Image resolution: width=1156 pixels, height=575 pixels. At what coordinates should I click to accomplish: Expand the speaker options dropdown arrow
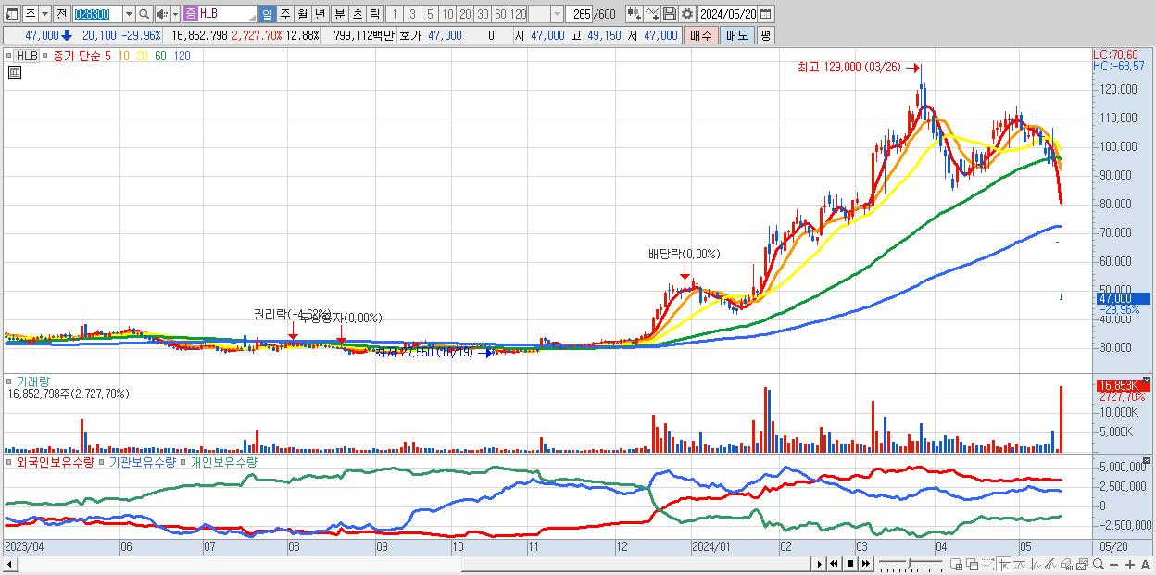coord(175,14)
